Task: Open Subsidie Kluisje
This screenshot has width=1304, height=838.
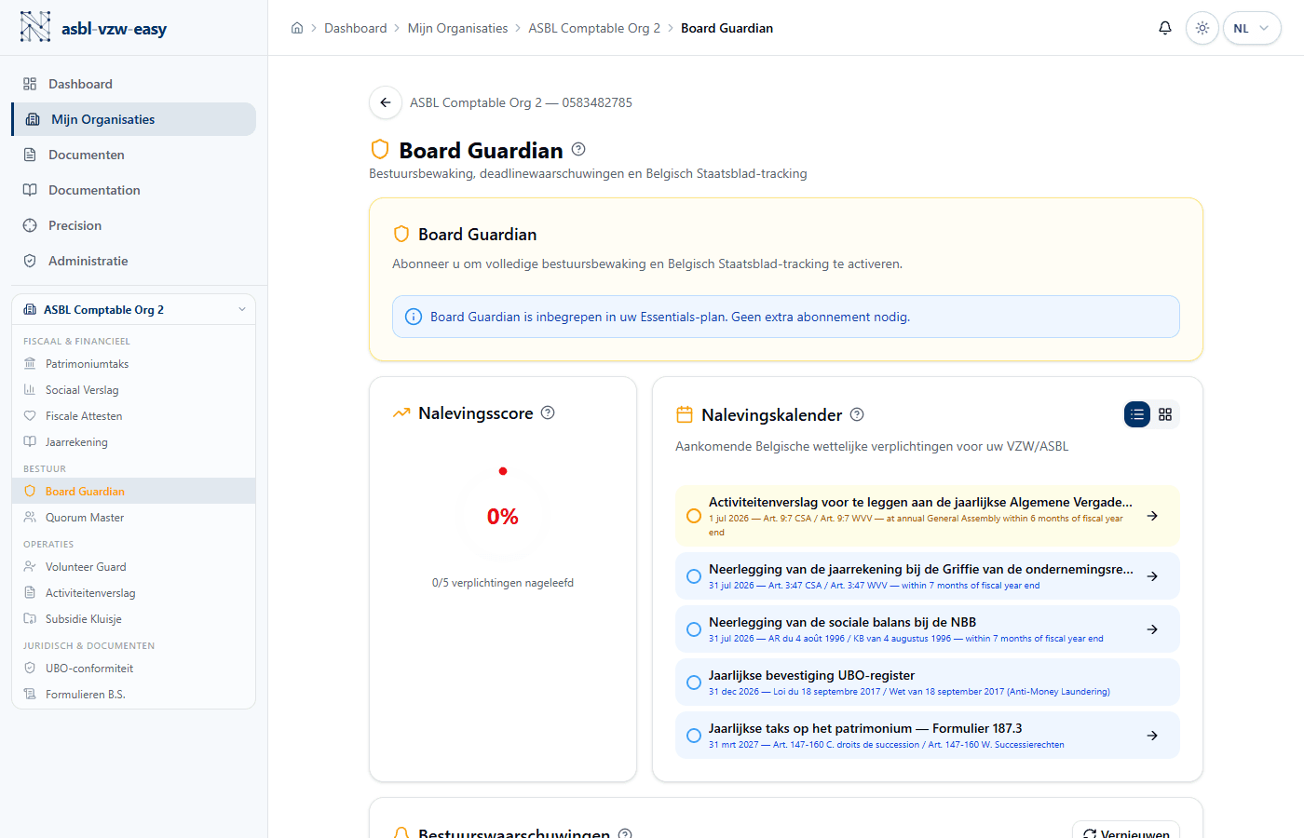Action: point(133,619)
